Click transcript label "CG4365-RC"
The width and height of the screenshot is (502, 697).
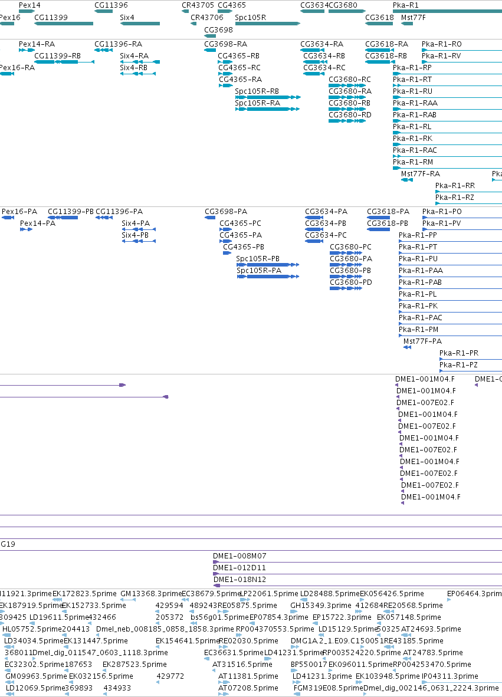coord(239,68)
